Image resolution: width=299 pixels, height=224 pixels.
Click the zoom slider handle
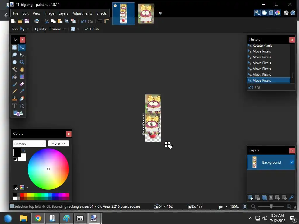click(271, 206)
